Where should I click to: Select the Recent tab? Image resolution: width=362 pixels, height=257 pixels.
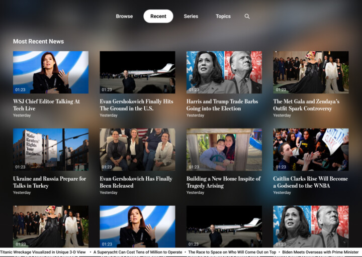point(158,16)
